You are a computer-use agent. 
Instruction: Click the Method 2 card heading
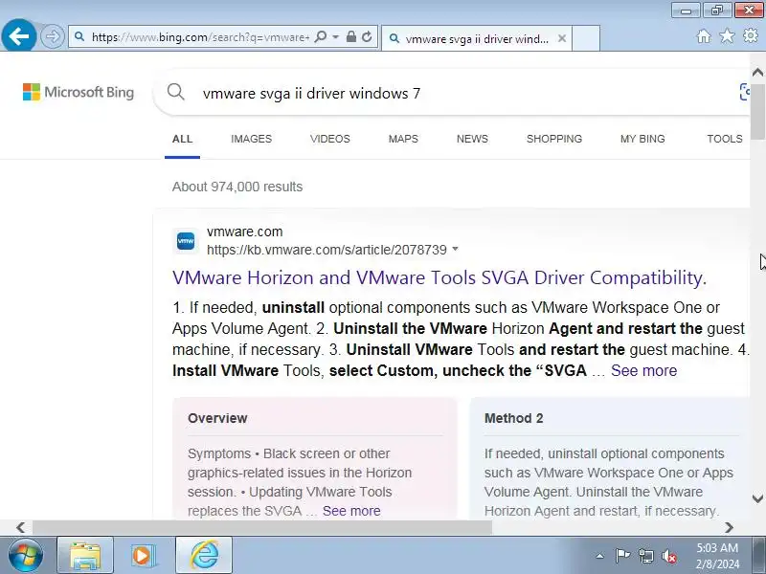pos(514,418)
